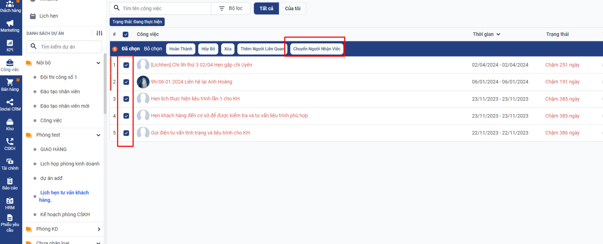Uncheck the checkbox for task row 5
The image size is (603, 244).
coord(126,133)
